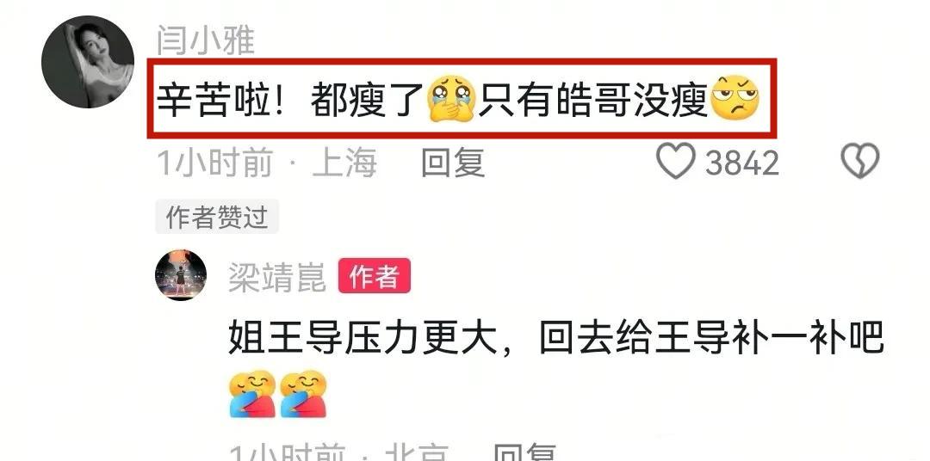Screen dimensions: 930x461
Task: Click the red 作者 badge
Action: 375,276
